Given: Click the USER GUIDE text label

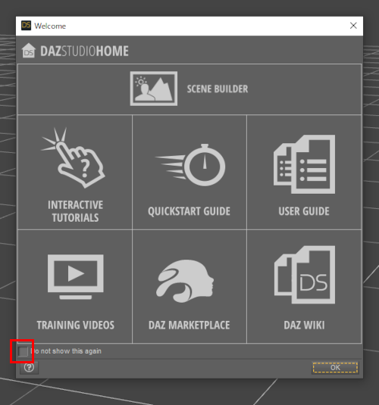Looking at the screenshot, I should point(304,211).
